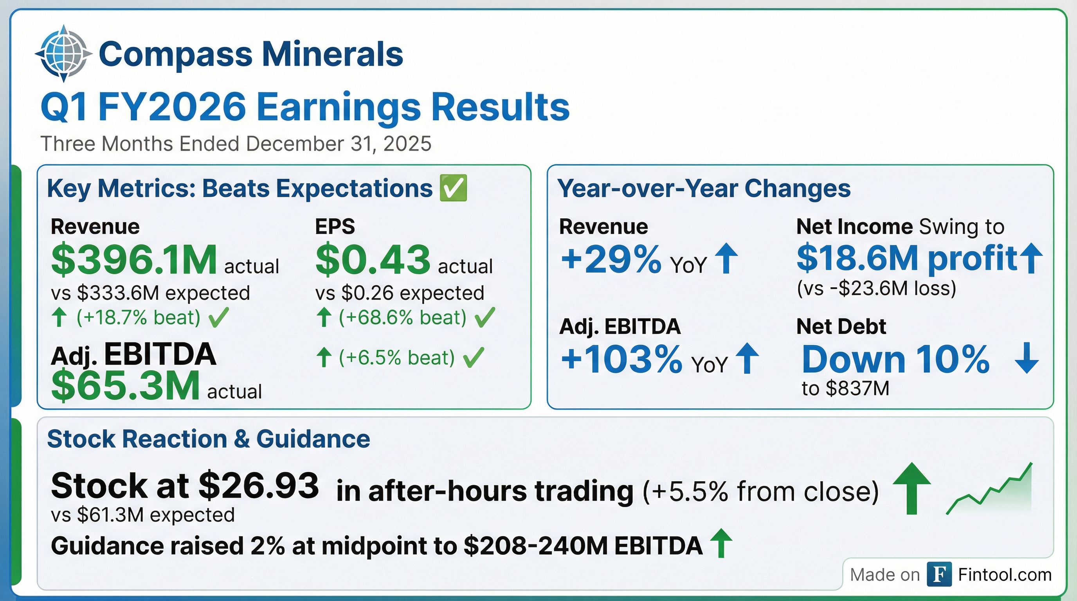Click the blue up arrow beside +103% YoY
Viewport: 1077px width, 601px height.
point(747,358)
